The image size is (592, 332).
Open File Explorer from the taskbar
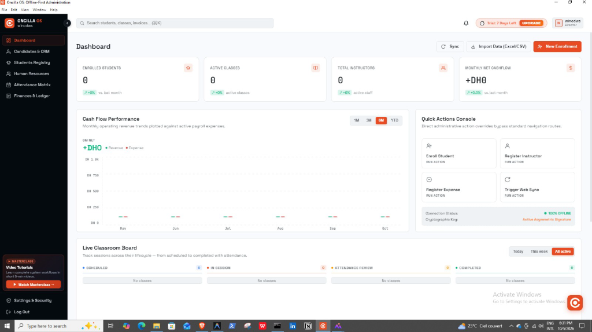tap(157, 326)
